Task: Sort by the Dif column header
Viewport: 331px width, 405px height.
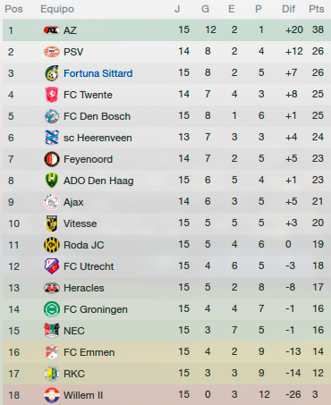Action: pos(288,9)
